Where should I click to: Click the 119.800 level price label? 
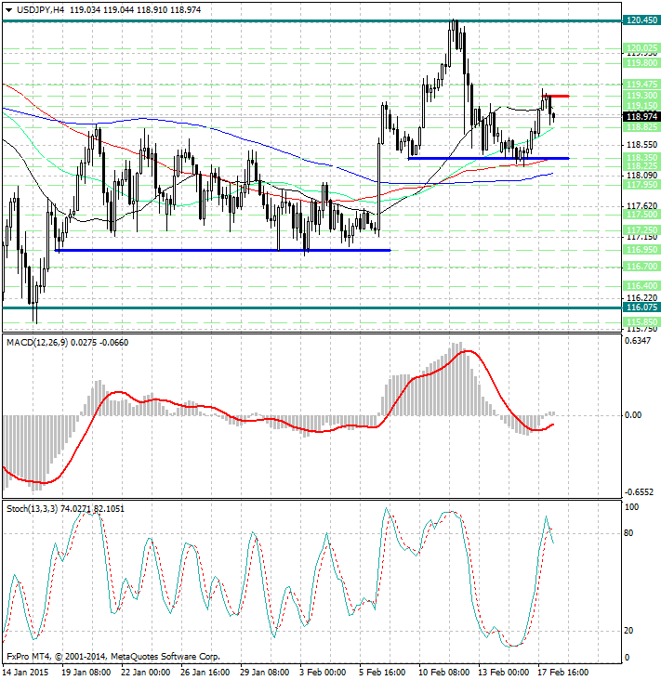[x=641, y=63]
